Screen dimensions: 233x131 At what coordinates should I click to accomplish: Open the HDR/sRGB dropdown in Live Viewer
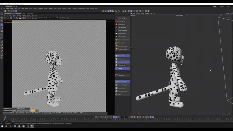pos(41,18)
